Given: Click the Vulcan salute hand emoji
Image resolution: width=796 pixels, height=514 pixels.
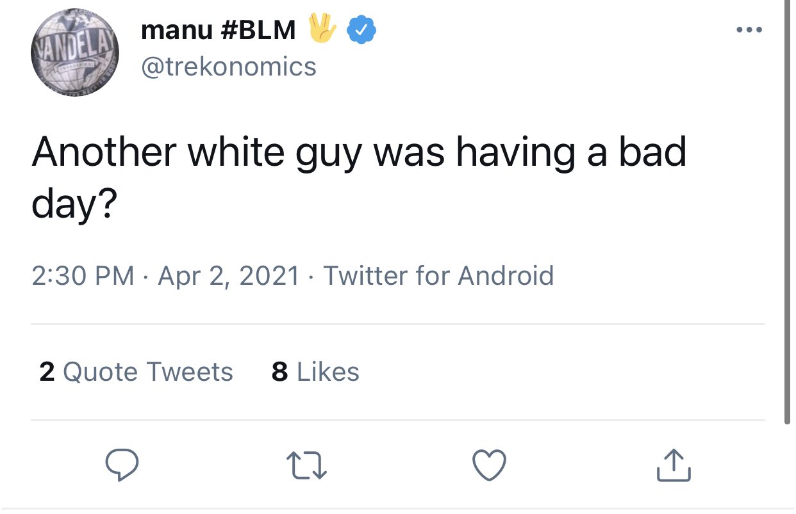Looking at the screenshot, I should [x=322, y=29].
